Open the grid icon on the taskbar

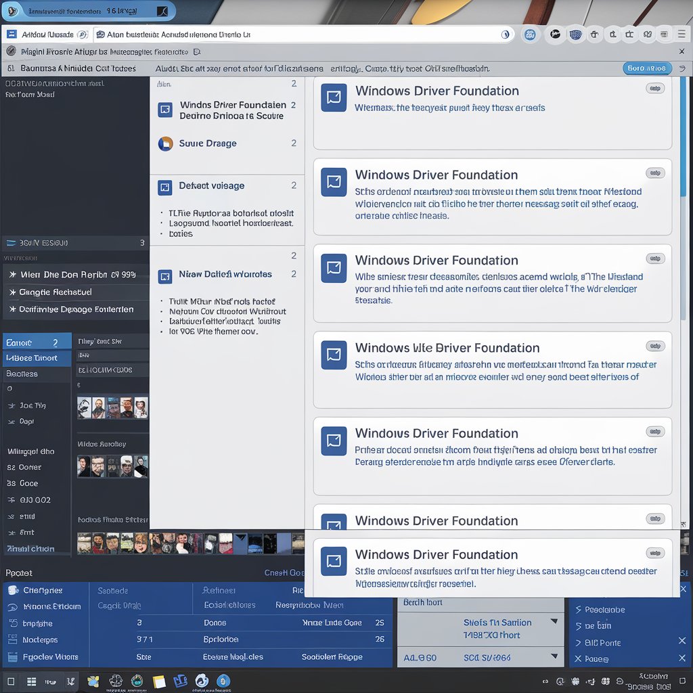tap(31, 681)
